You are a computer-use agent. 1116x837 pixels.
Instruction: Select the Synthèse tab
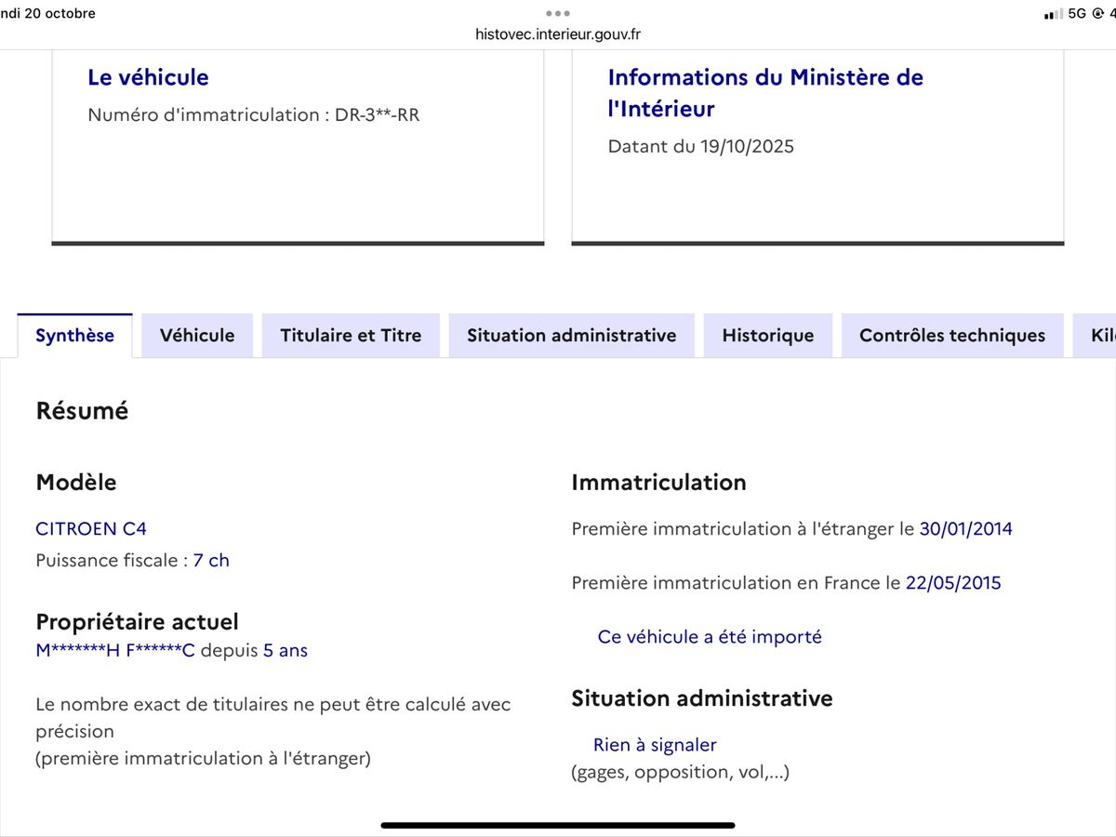(x=74, y=335)
